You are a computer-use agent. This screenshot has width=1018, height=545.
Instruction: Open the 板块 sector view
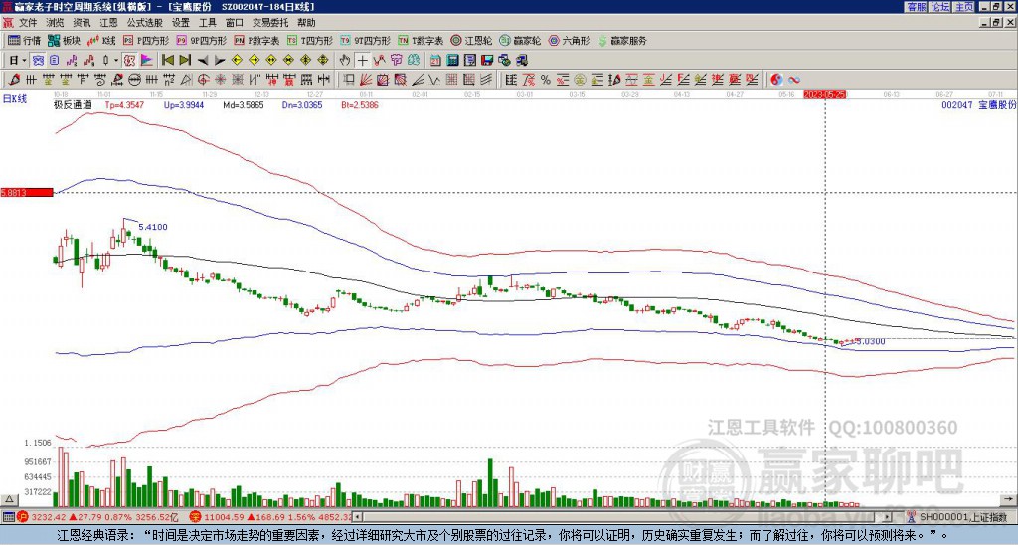65,40
